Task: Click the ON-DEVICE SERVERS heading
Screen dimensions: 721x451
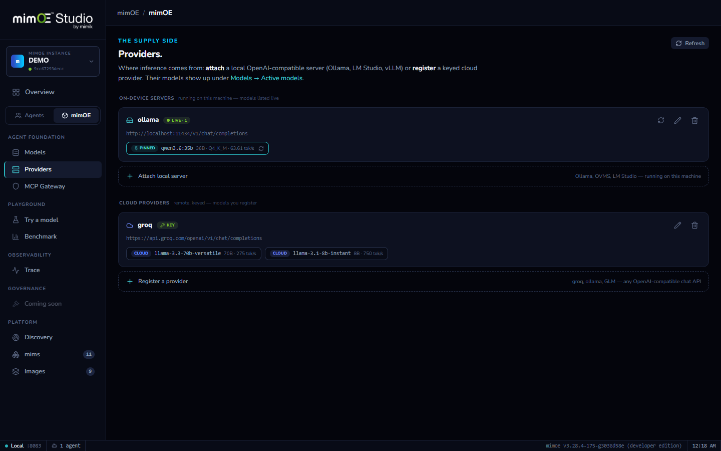Action: point(147,98)
